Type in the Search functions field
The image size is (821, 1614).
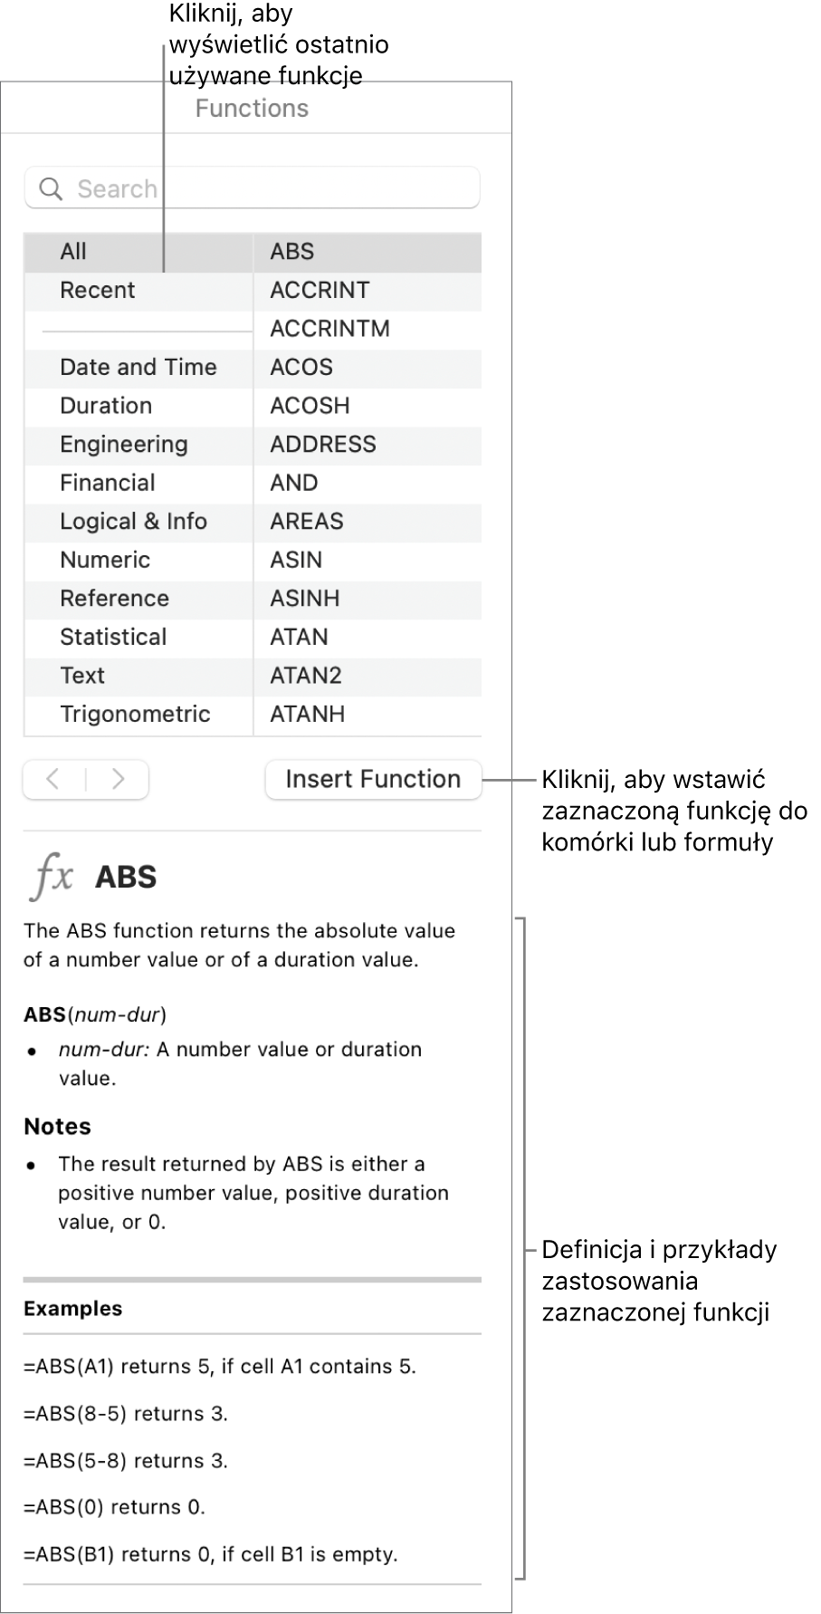(272, 189)
